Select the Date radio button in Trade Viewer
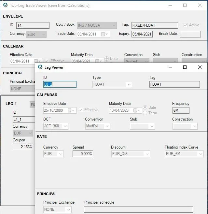Screen dimensions: 208x214 point(107,59)
